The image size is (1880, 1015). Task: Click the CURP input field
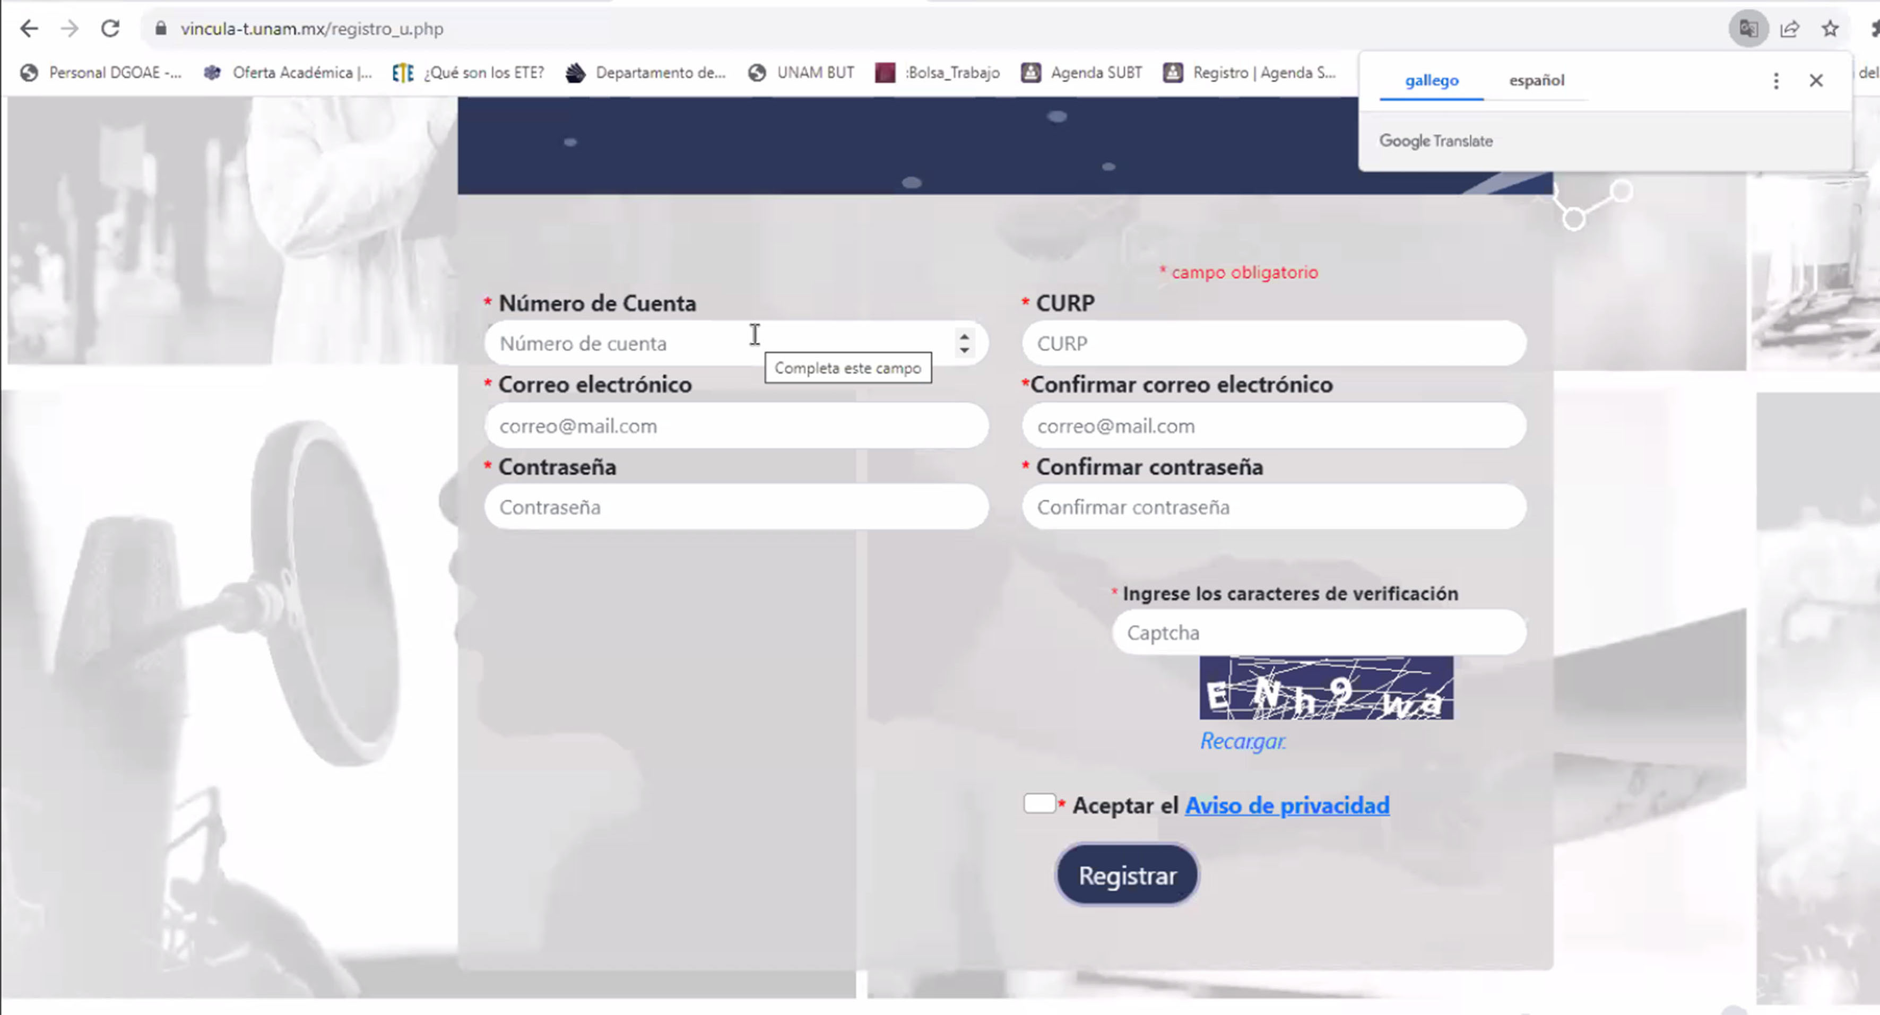pyautogui.click(x=1274, y=343)
